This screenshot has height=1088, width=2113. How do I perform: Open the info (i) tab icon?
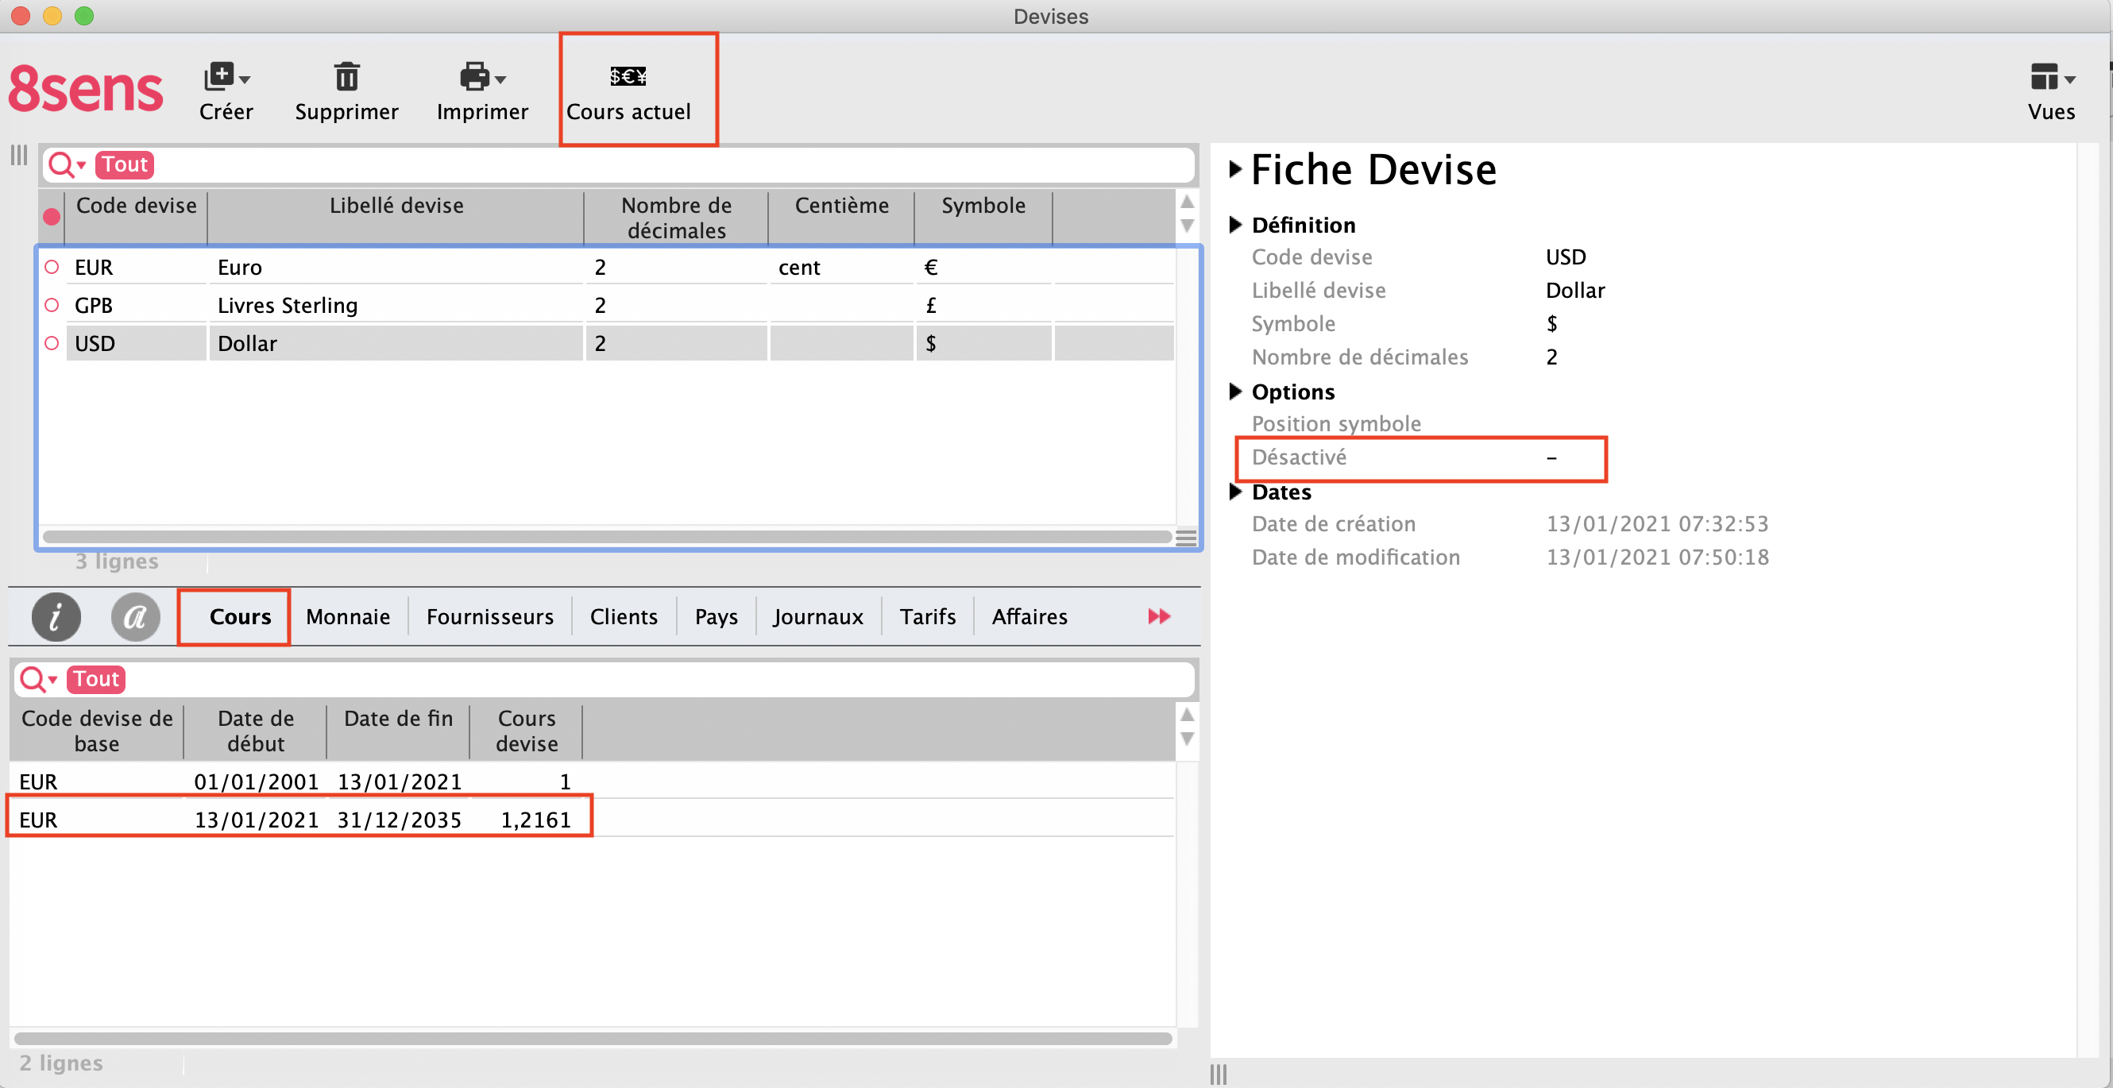coord(56,616)
